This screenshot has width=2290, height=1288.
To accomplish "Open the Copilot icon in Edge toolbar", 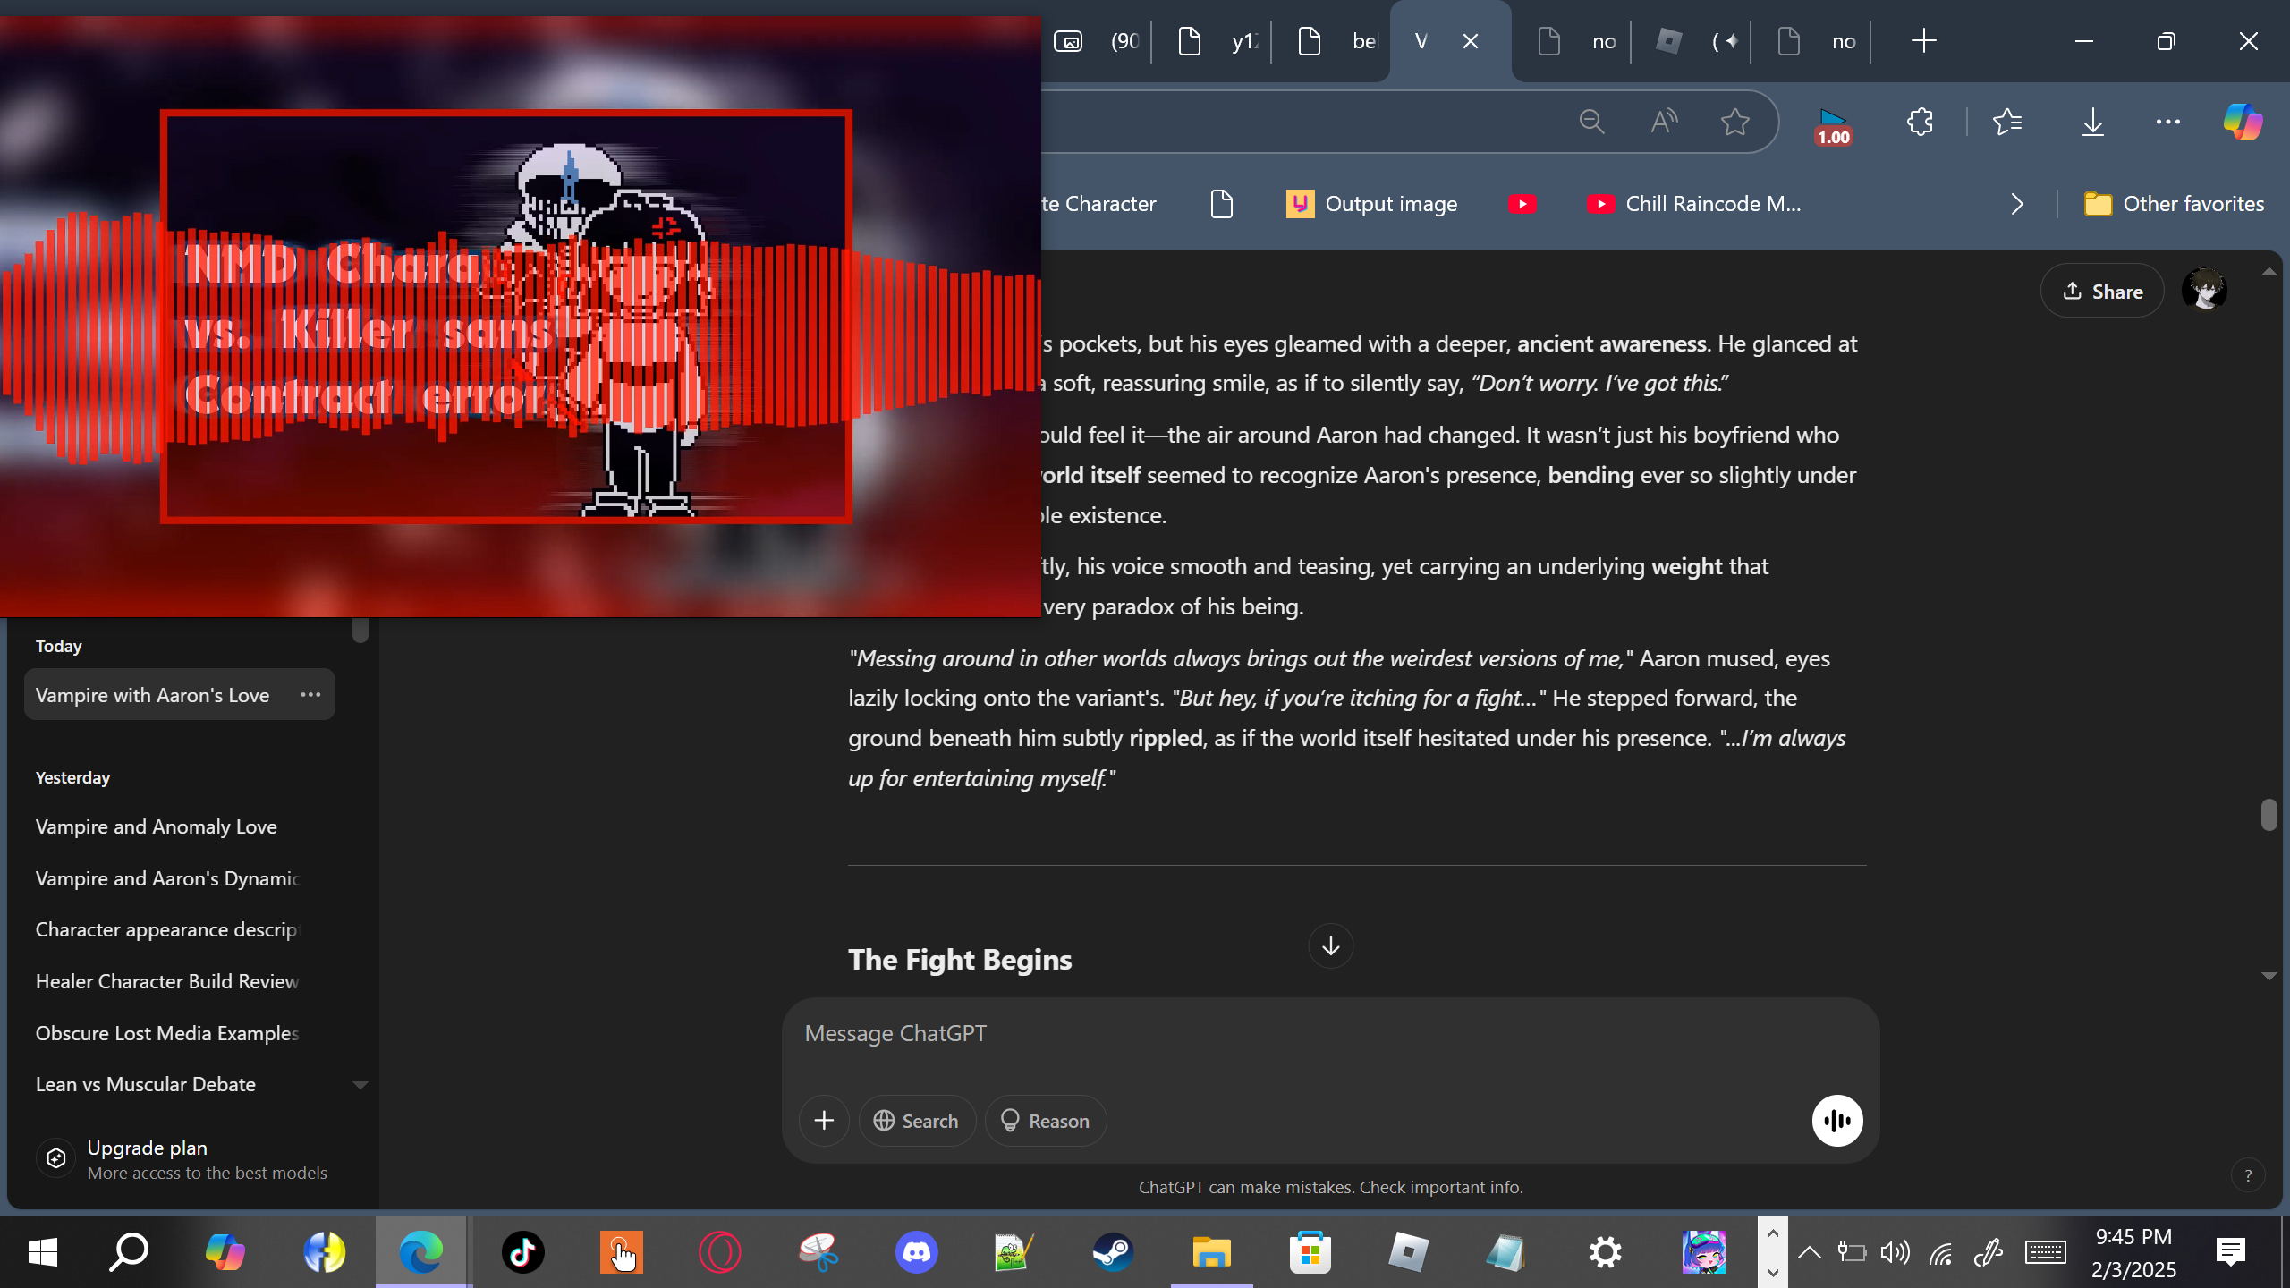I will pyautogui.click(x=2243, y=122).
